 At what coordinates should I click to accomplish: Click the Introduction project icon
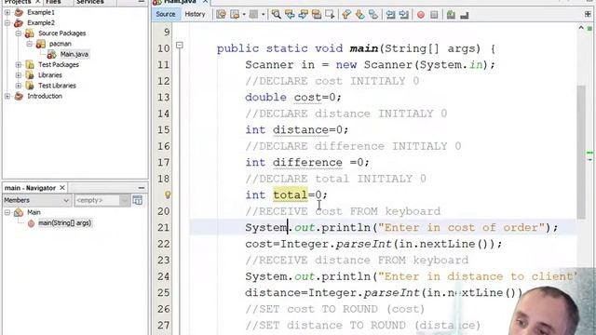pyautogui.click(x=19, y=96)
